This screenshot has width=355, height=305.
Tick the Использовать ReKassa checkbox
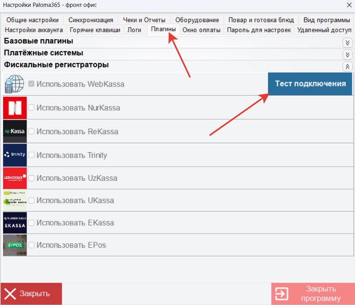click(32, 131)
